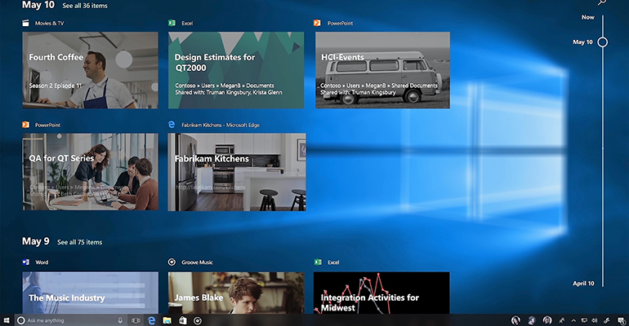Open the network status tray icon

coord(584,320)
